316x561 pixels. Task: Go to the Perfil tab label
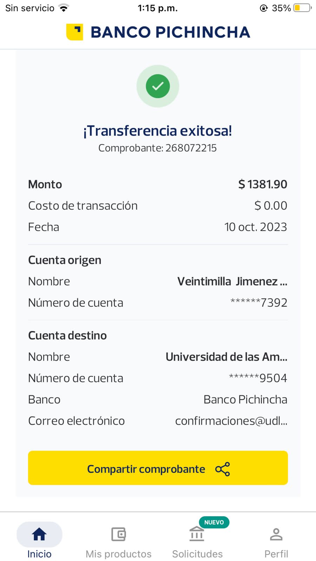click(x=276, y=554)
